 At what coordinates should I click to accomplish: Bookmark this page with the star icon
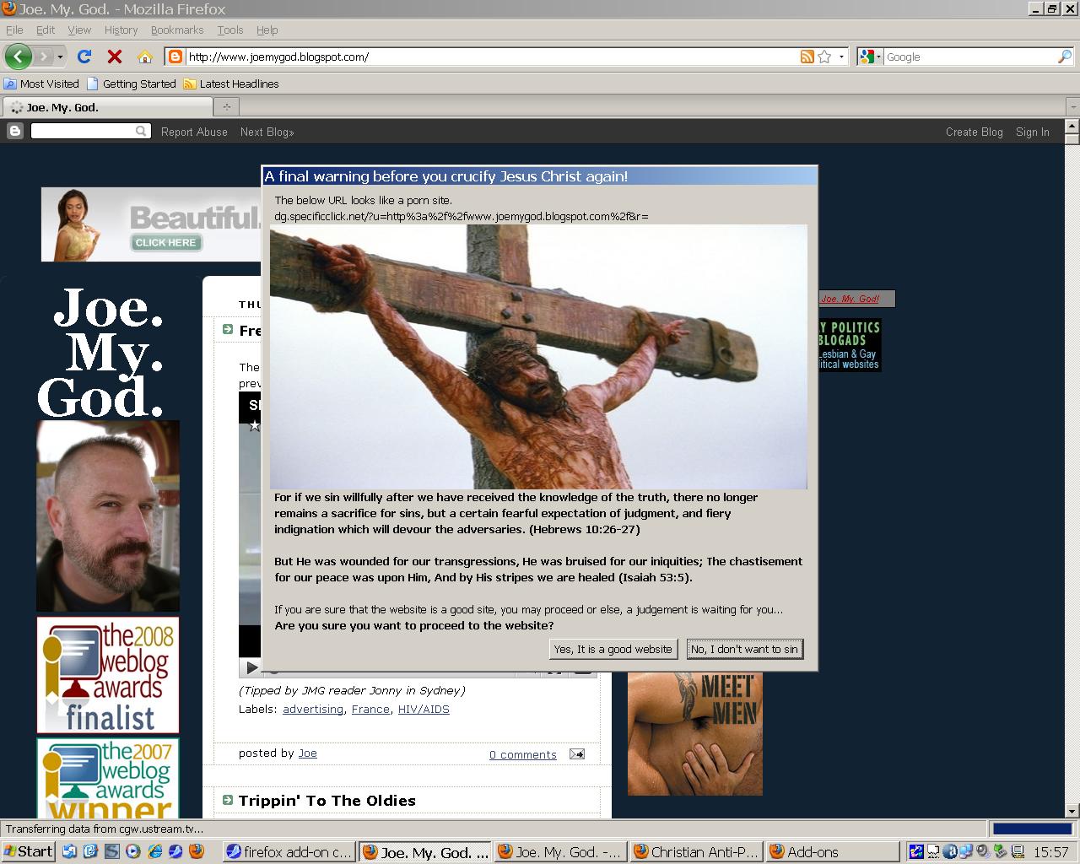tap(824, 57)
